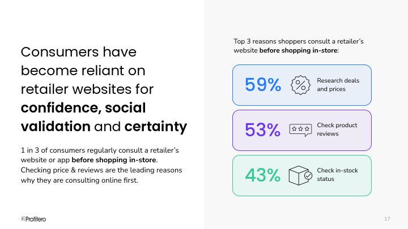Click the star review speech bubble icon
The image size is (408, 229).
300,130
